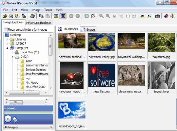Select the Mr. Music folder
177x131 pixels.
32,83
